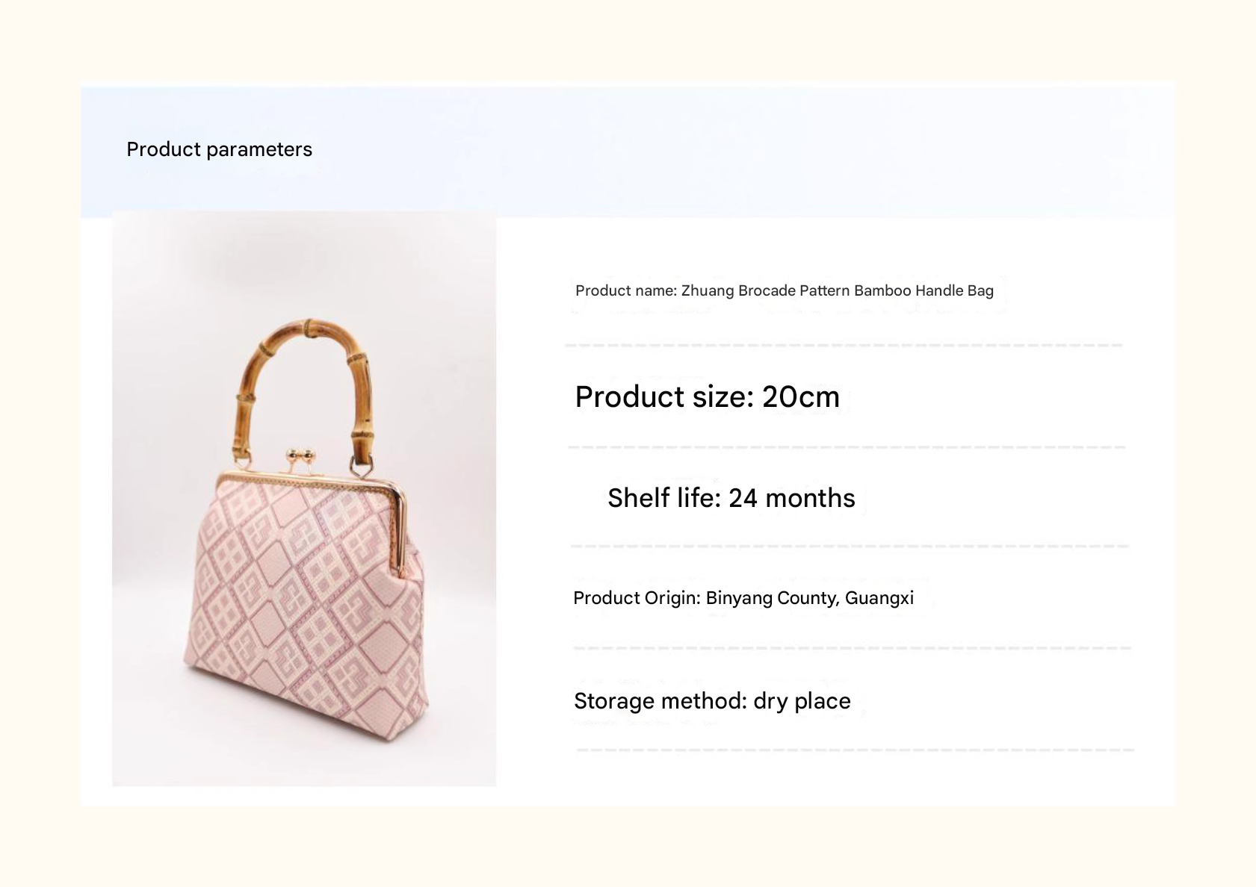The image size is (1256, 887).
Task: Select the Storage method label
Action: pyautogui.click(x=661, y=701)
